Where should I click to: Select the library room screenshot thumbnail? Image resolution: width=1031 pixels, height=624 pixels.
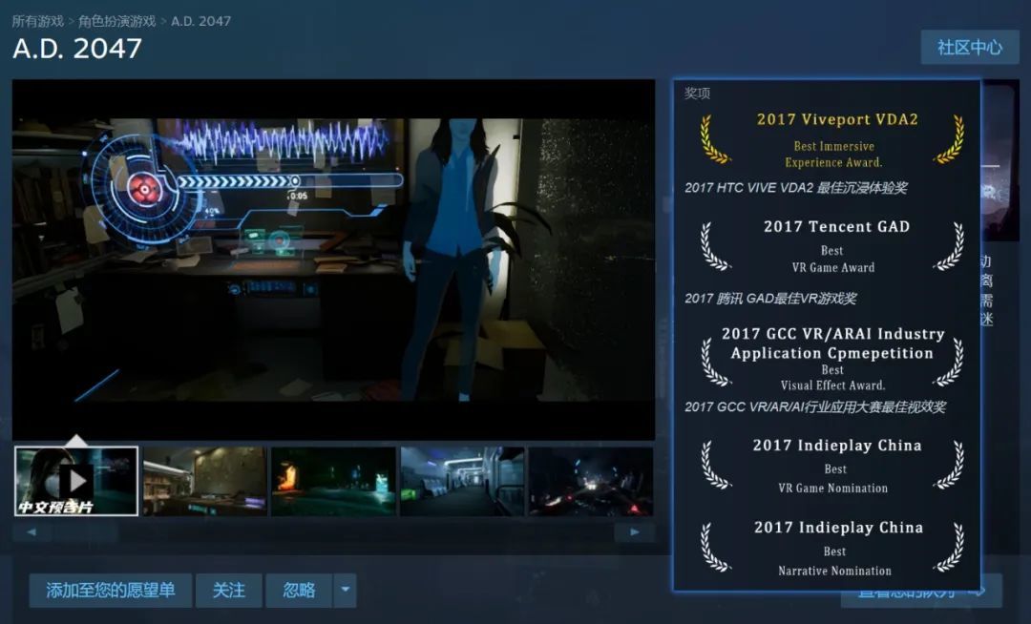[205, 482]
